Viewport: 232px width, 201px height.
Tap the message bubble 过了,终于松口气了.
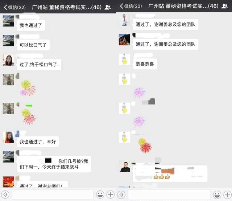(x=39, y=65)
